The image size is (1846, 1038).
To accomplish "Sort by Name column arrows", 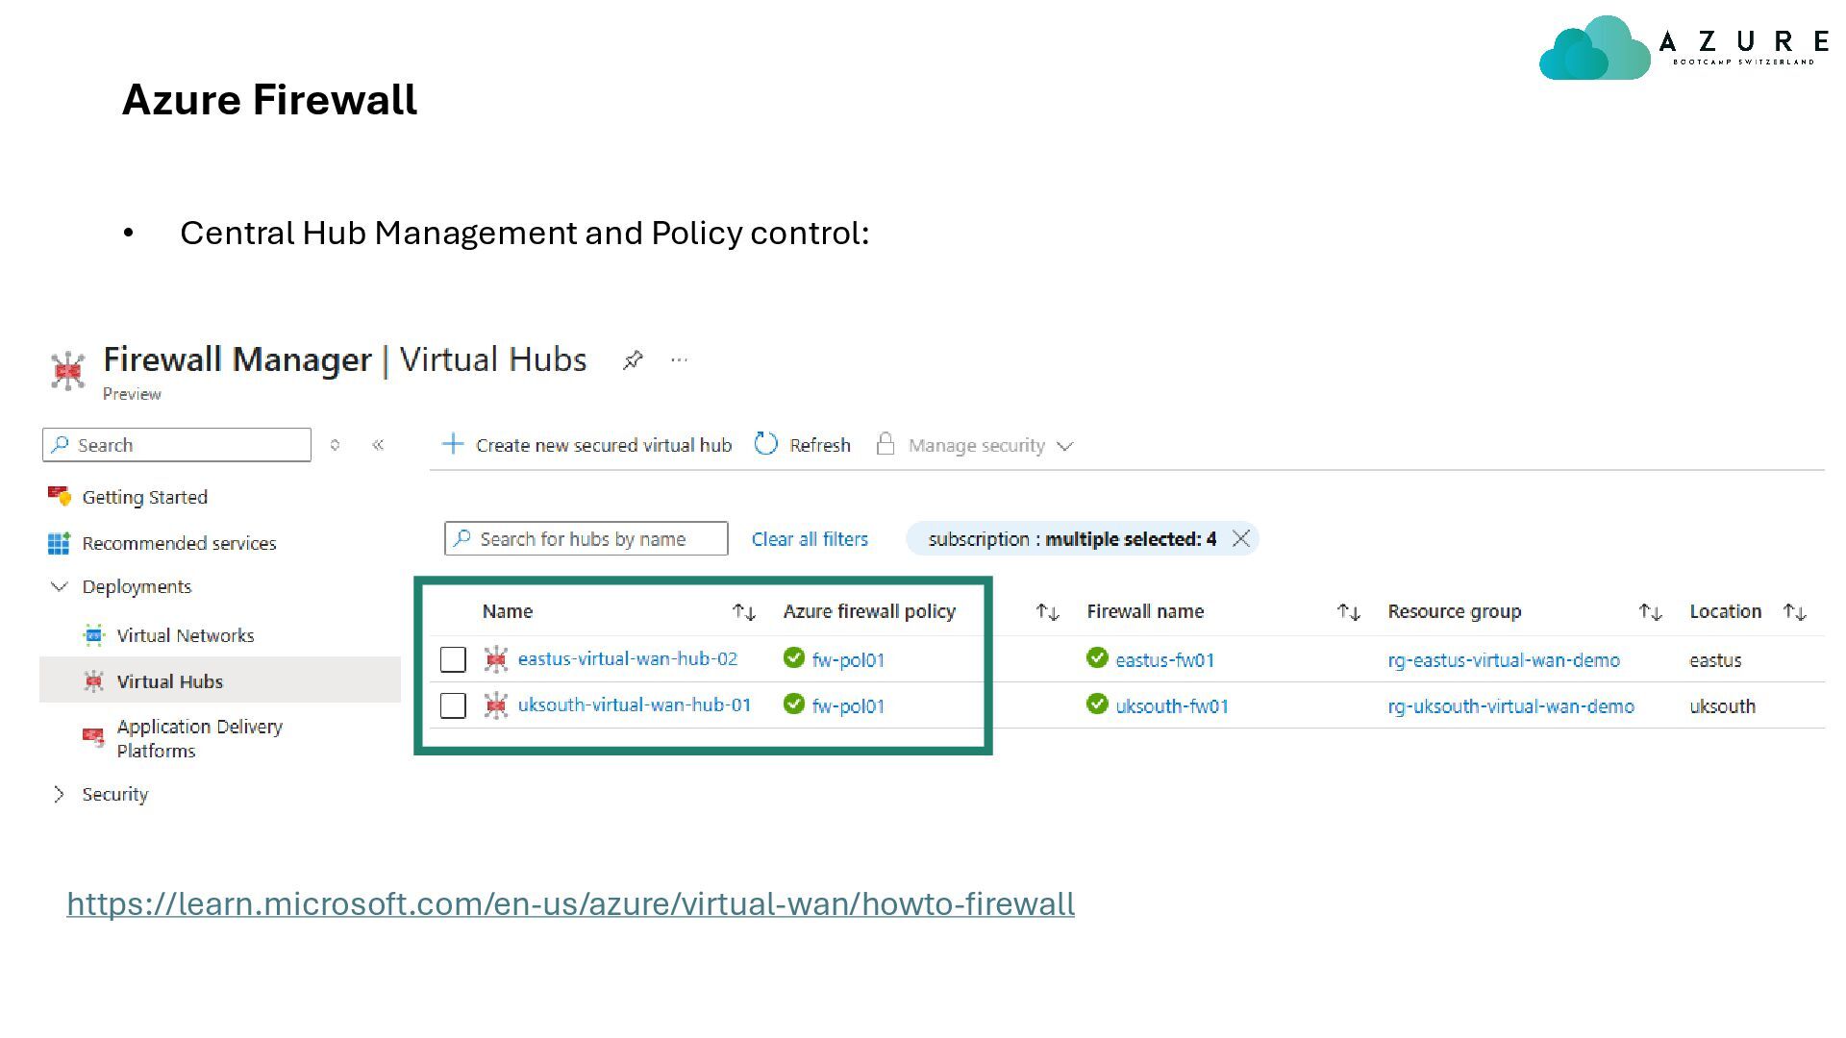I will tap(744, 612).
